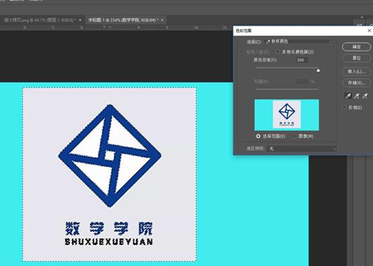Viewport: 373px width, 266px height.
Task: Select the 图像 radio button
Action: [x=294, y=136]
